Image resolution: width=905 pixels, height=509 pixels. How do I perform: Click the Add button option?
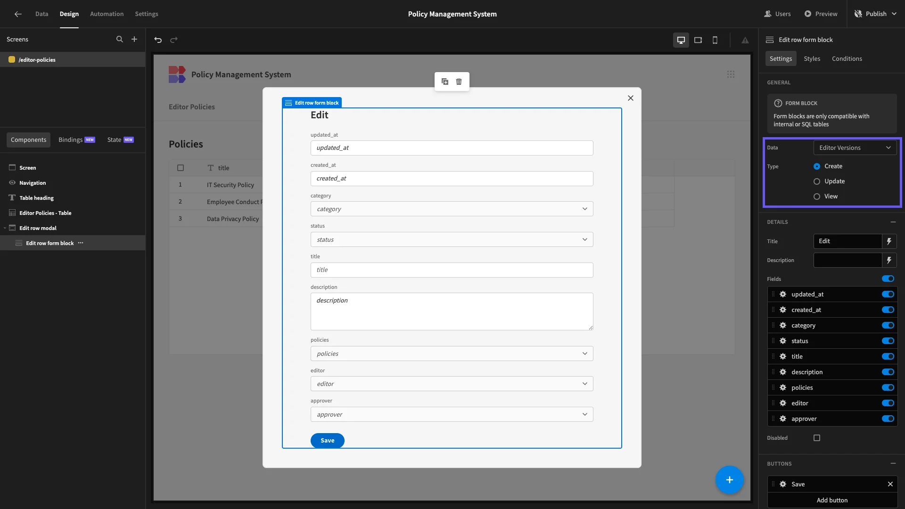pyautogui.click(x=832, y=500)
